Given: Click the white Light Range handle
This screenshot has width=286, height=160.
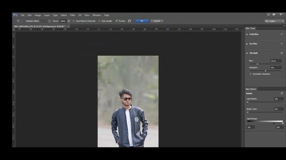Looking at the screenshot, I should (283, 123).
